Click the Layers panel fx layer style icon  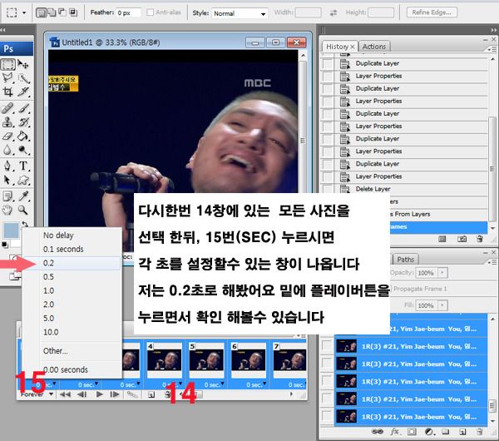pyautogui.click(x=394, y=432)
